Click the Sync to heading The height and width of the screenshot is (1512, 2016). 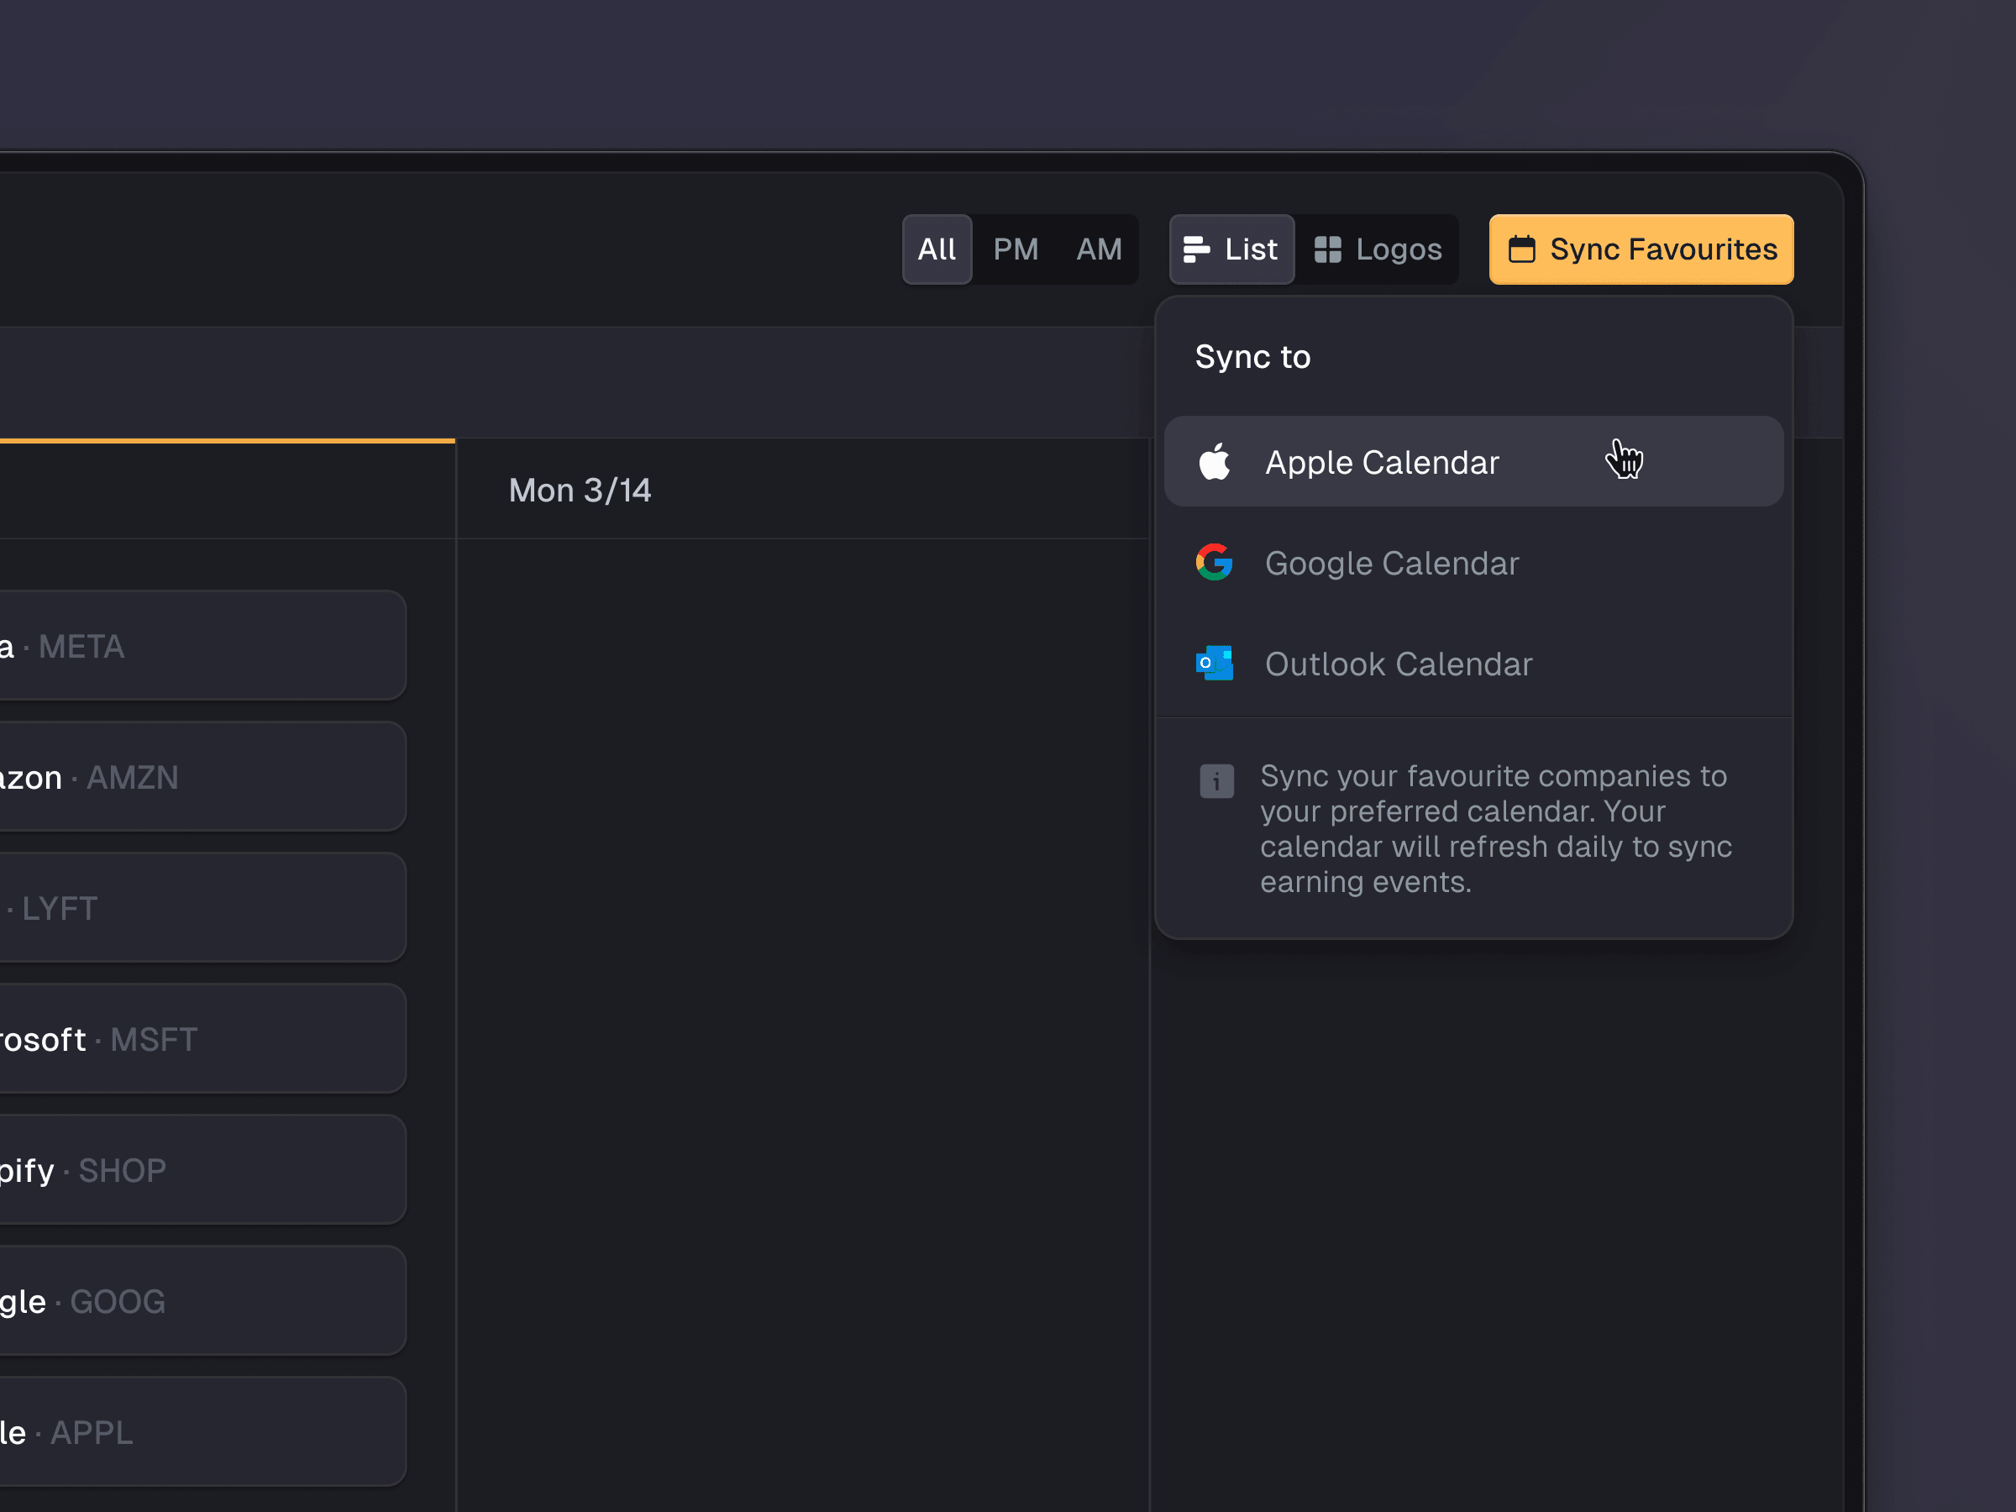click(1252, 356)
